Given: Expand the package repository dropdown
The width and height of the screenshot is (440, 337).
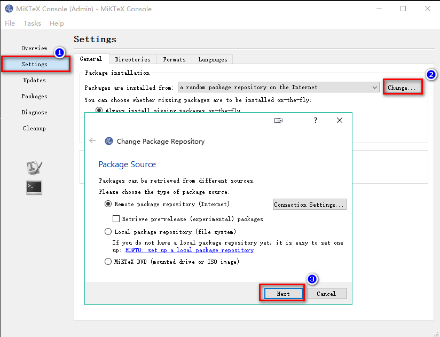Looking at the screenshot, I should (279, 87).
